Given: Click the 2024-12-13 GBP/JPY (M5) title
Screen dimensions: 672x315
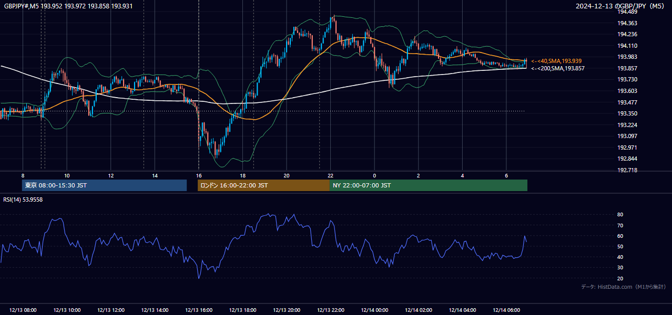Looking at the screenshot, I should click(x=620, y=6).
